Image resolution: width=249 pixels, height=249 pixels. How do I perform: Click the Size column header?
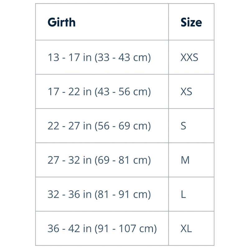pos(191,22)
